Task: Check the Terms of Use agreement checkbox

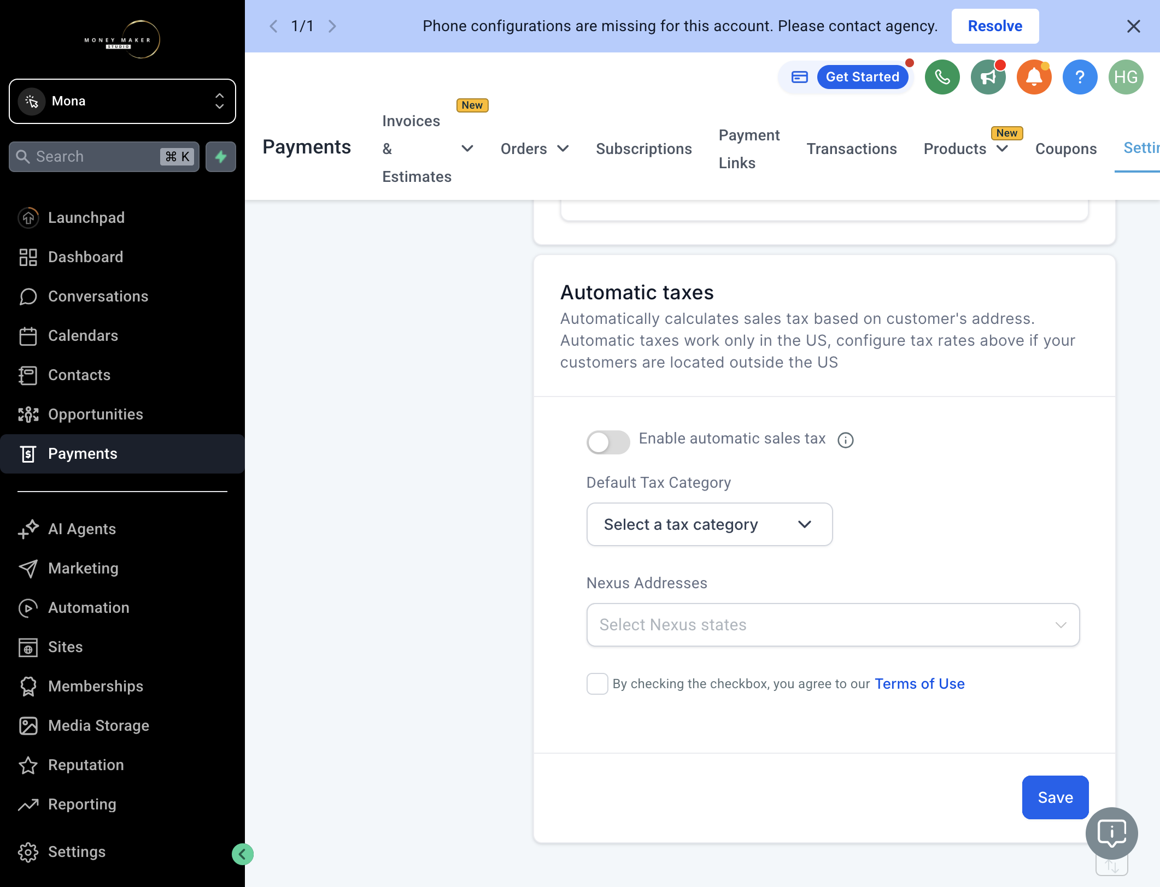Action: (597, 684)
